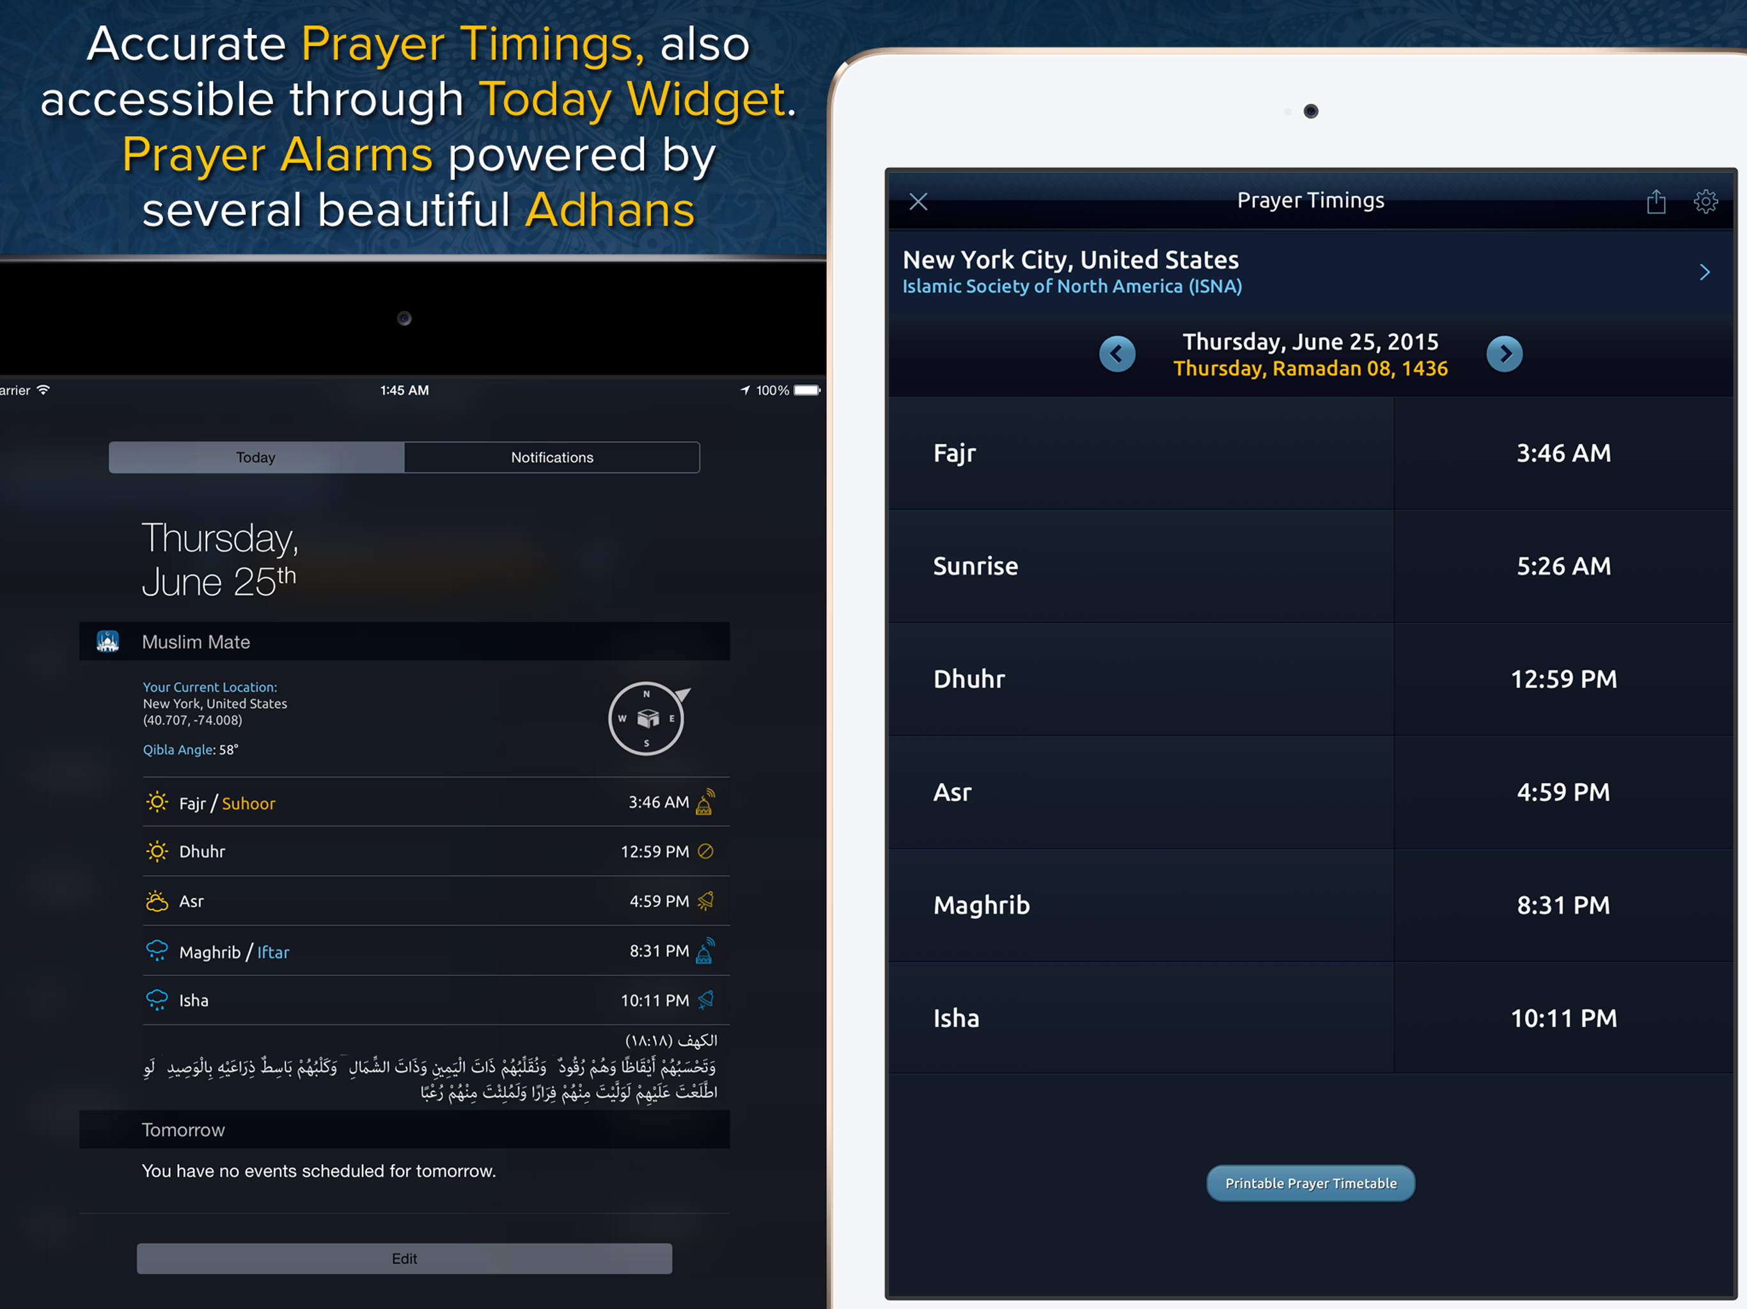Toggle Fajr adhan alarm icon

tap(705, 802)
